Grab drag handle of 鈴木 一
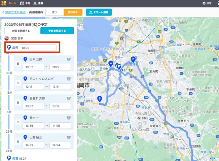219x161 pixels. [18, 122]
